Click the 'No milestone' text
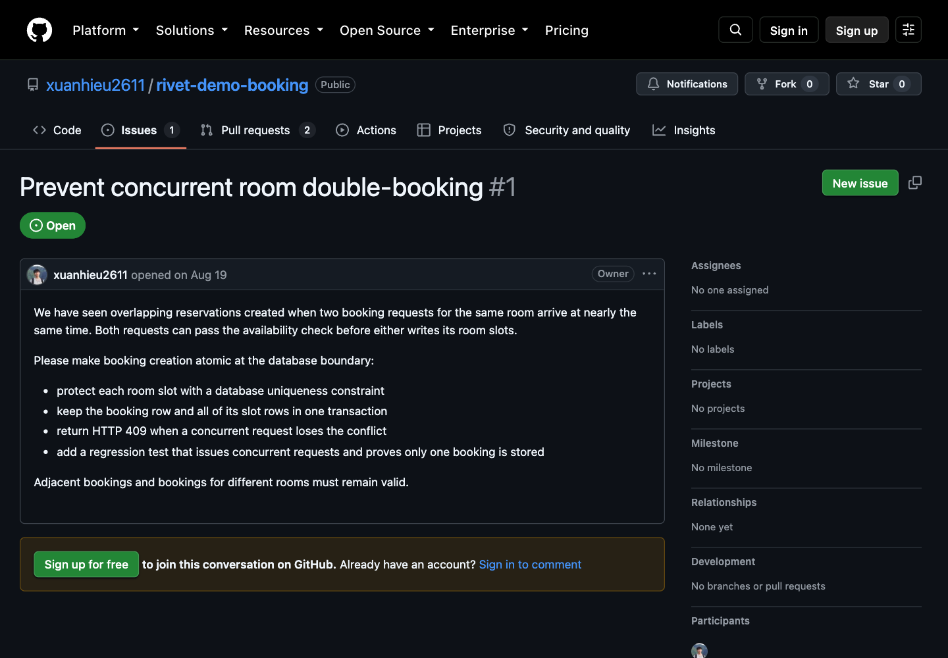The height and width of the screenshot is (658, 948). pyautogui.click(x=722, y=468)
